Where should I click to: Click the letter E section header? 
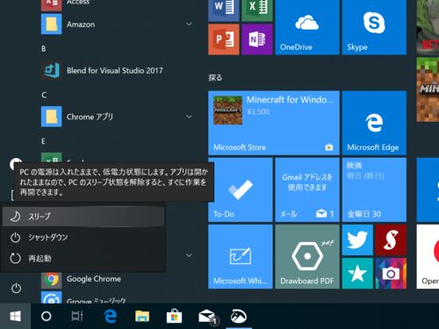(44, 141)
